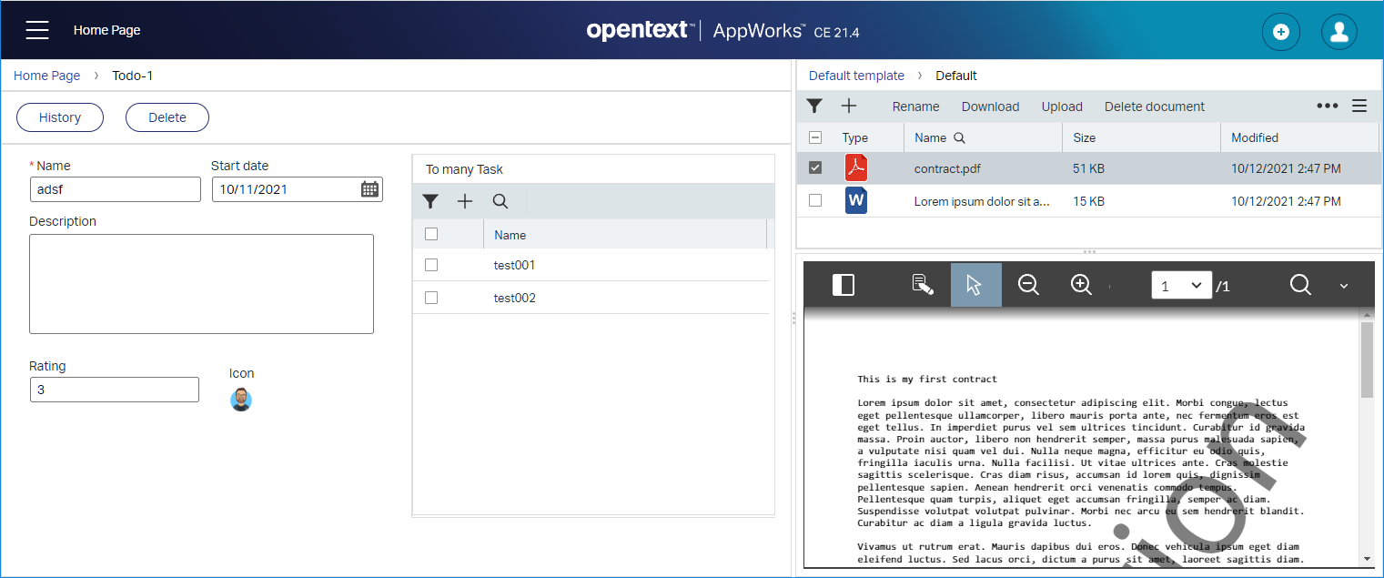The width and height of the screenshot is (1384, 578).
Task: Open the user profile avatar menu
Action: [x=1339, y=32]
